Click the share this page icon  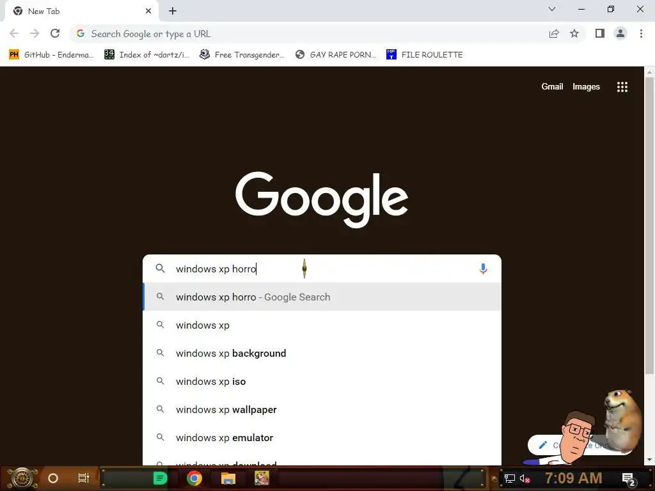click(554, 34)
